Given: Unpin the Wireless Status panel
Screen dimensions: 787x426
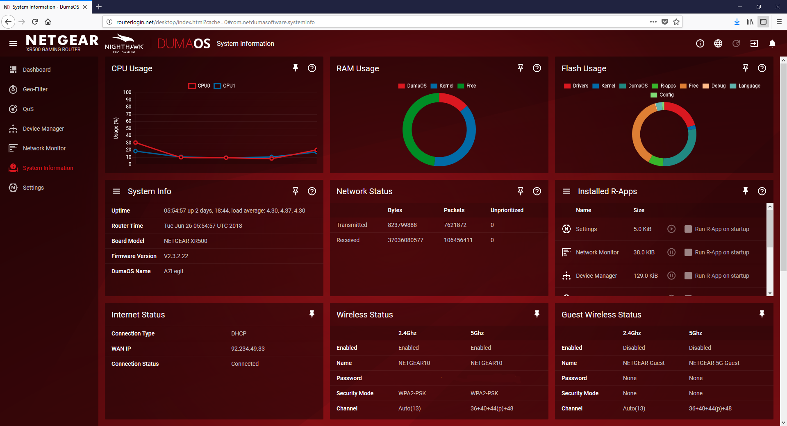Looking at the screenshot, I should (x=537, y=314).
